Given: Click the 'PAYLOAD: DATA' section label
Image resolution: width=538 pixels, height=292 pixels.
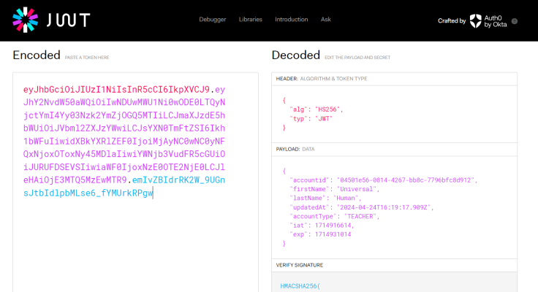Looking at the screenshot, I should pos(295,149).
